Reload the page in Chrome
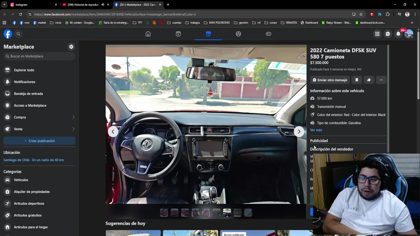The height and width of the screenshot is (236, 420). click(20, 14)
